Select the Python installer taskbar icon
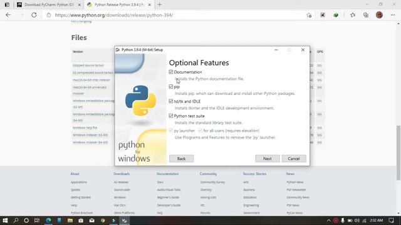Image resolution: width=401 pixels, height=225 pixels. coord(124,221)
